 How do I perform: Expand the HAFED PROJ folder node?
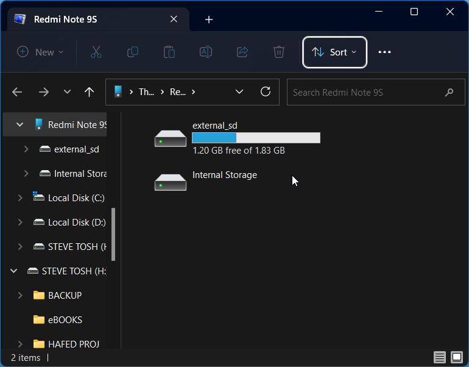click(x=20, y=344)
